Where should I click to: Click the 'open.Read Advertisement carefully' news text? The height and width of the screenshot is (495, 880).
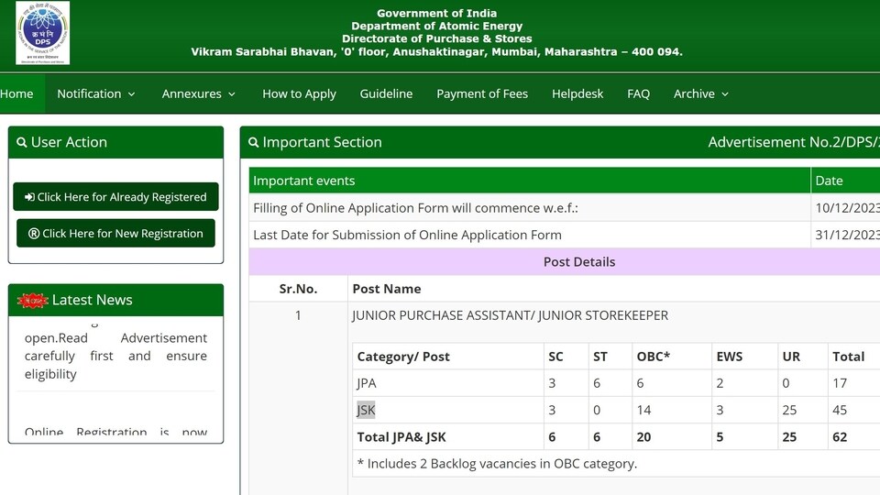115,356
